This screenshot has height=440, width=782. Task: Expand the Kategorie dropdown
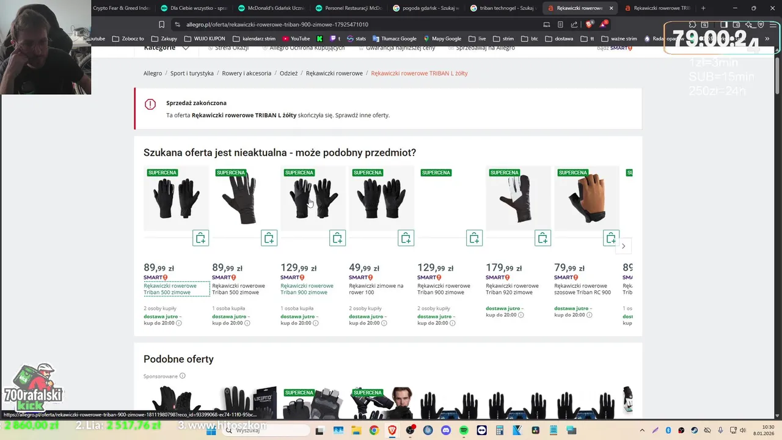pyautogui.click(x=166, y=48)
